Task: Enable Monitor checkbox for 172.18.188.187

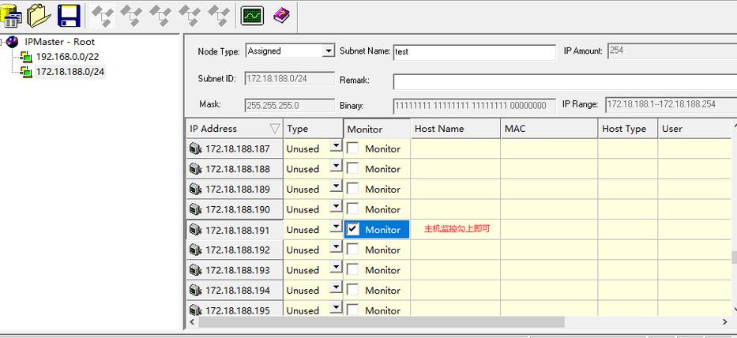Action: coord(352,148)
